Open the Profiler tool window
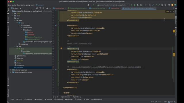 (x=78, y=99)
